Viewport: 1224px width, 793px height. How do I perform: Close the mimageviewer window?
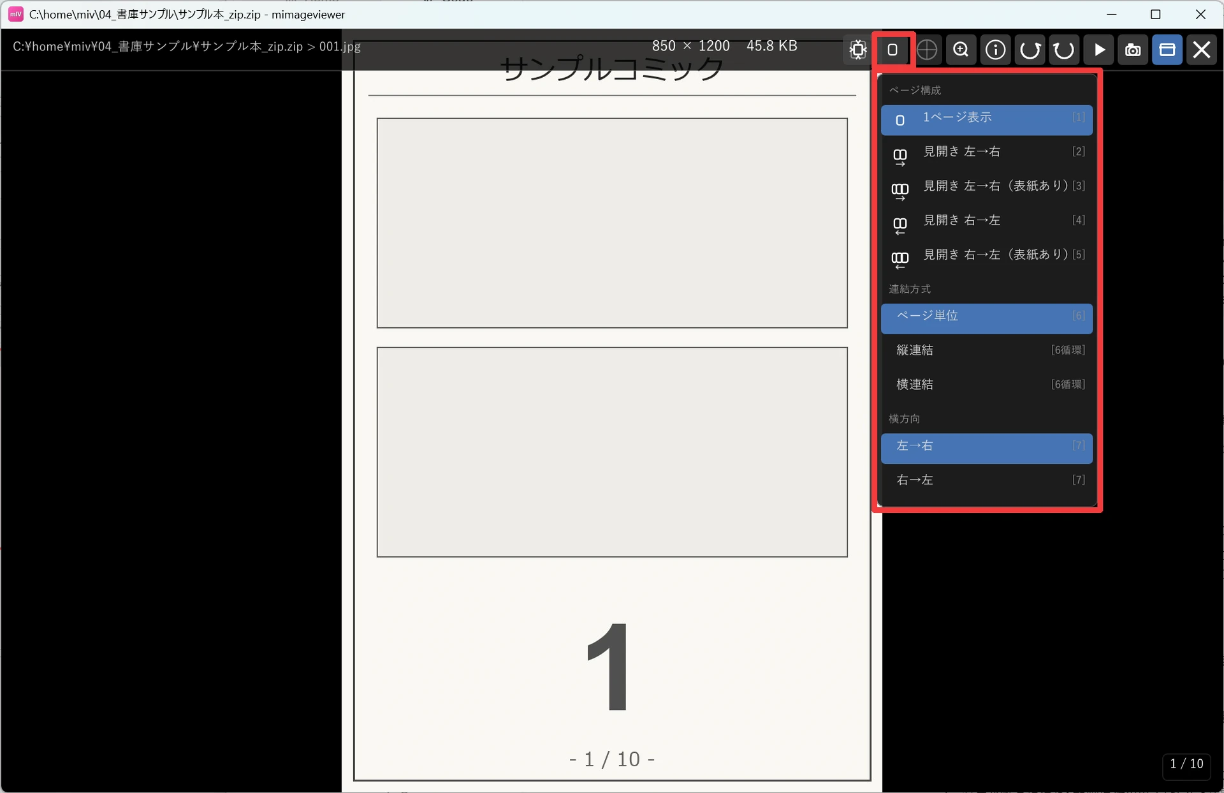tap(1200, 14)
